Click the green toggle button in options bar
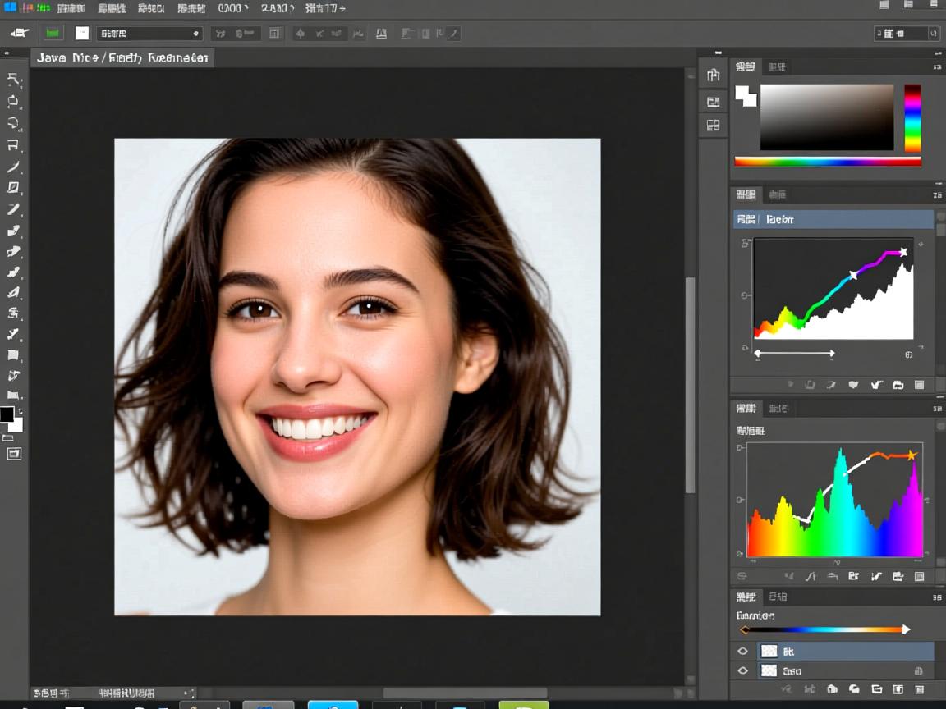The image size is (946, 709). pyautogui.click(x=53, y=33)
